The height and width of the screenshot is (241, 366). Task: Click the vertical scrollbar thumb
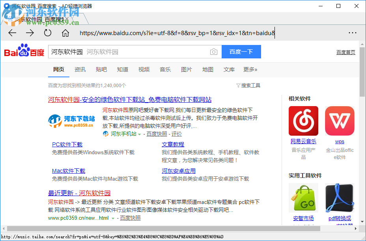coord(362,72)
